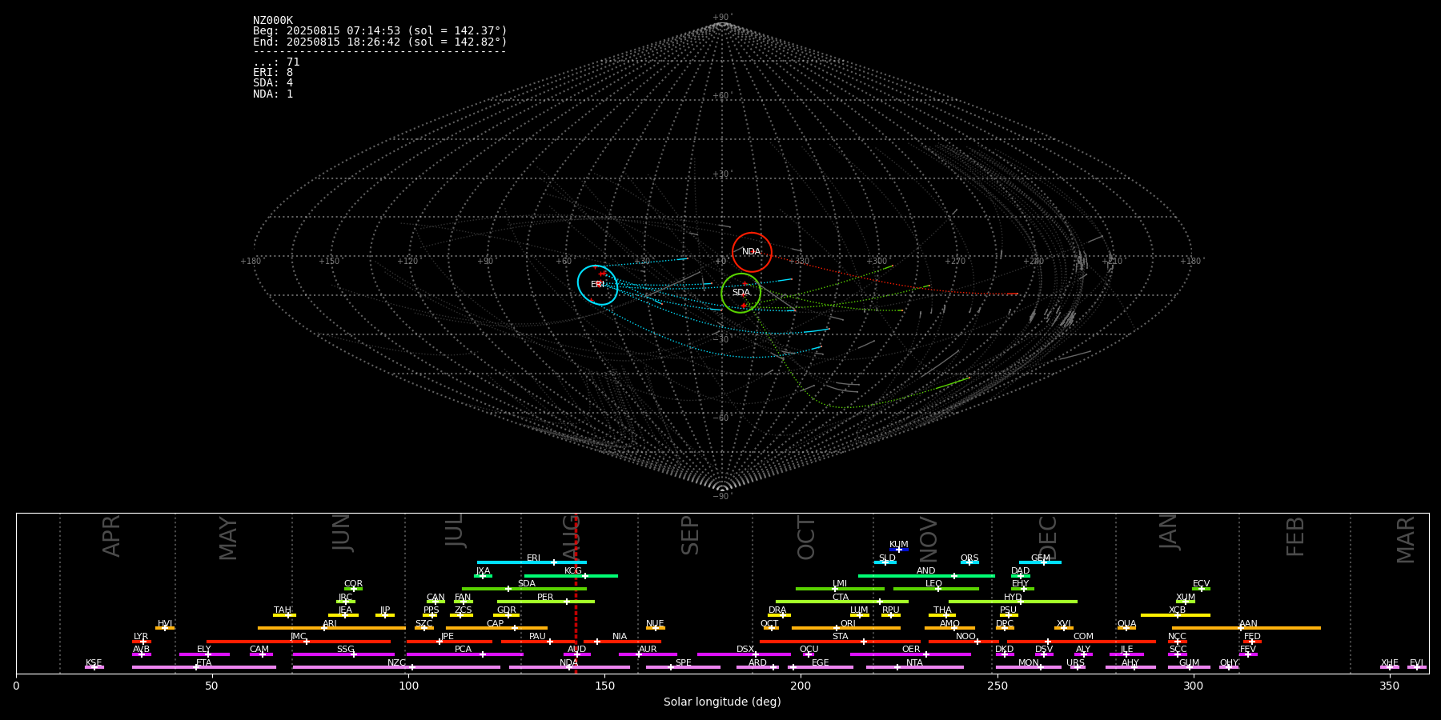The width and height of the screenshot is (1441, 720).
Task: Select the NIA shower bar in timeline
Action: click(x=622, y=641)
